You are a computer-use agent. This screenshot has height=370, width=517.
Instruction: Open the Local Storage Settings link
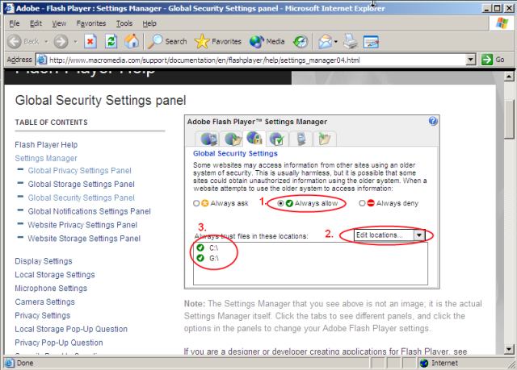(55, 275)
